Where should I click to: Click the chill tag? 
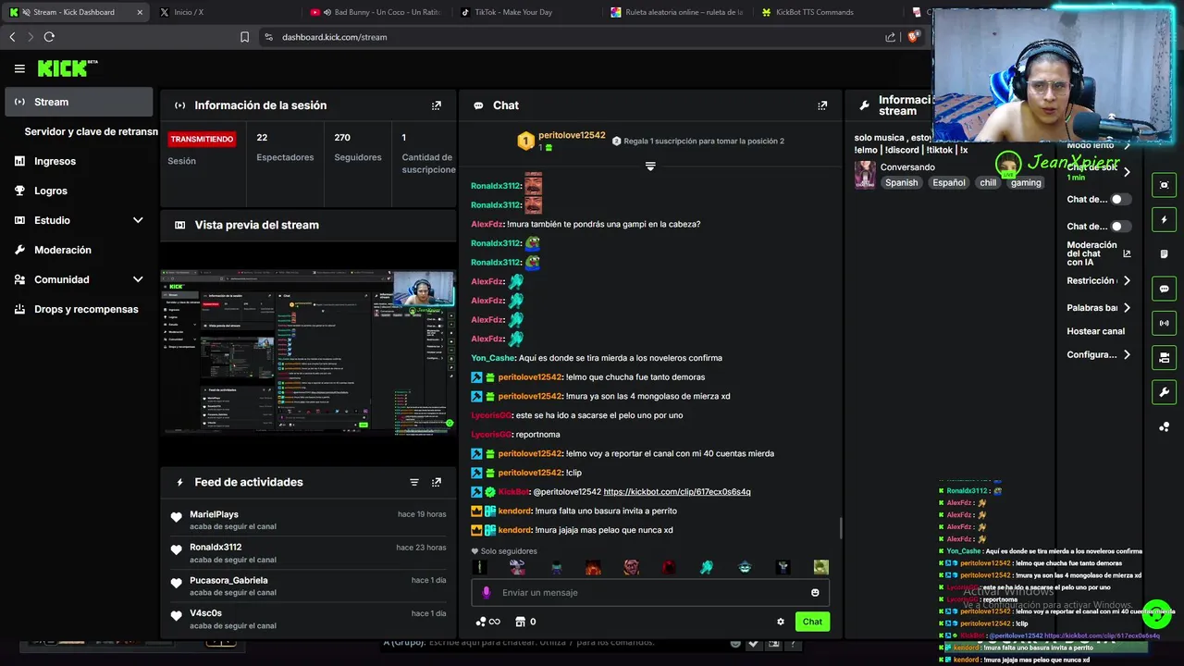click(x=988, y=182)
